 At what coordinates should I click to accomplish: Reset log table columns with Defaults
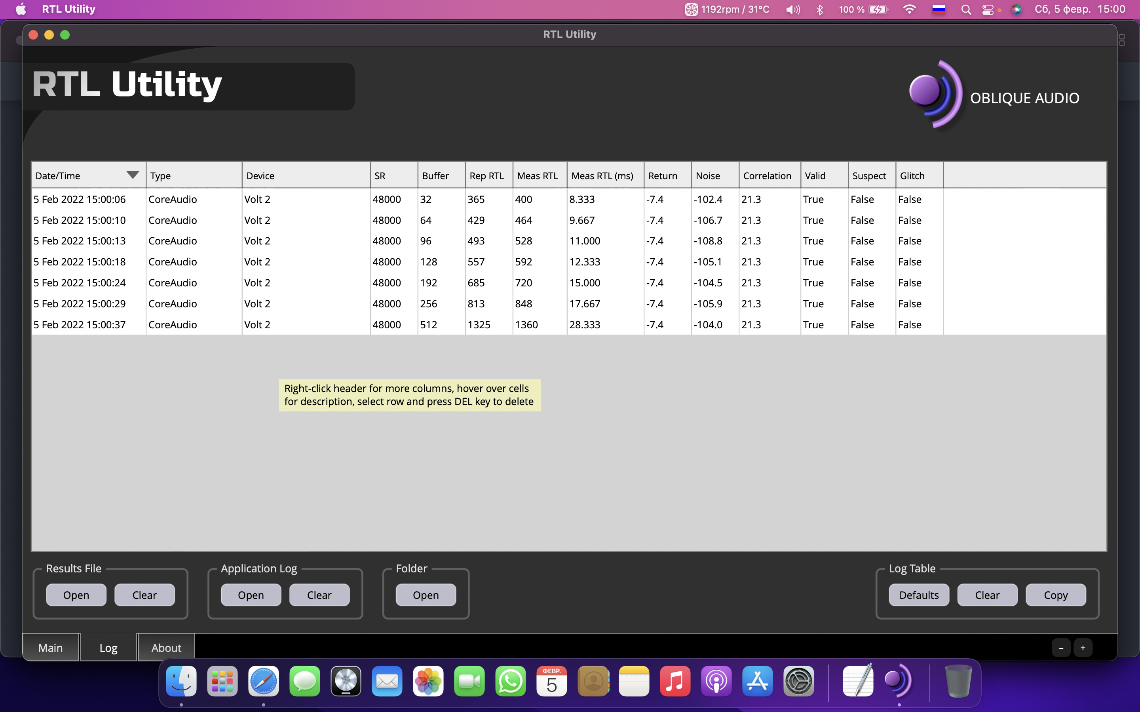(x=919, y=595)
